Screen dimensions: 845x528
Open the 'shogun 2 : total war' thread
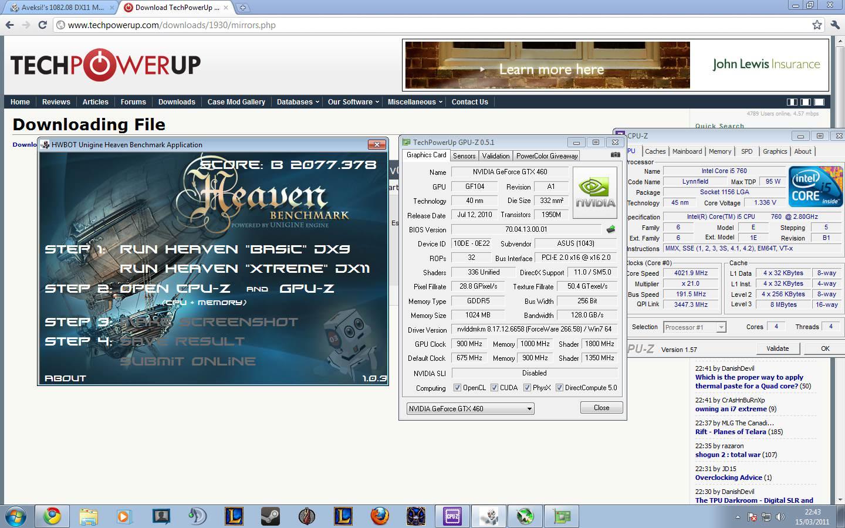pyautogui.click(x=728, y=455)
